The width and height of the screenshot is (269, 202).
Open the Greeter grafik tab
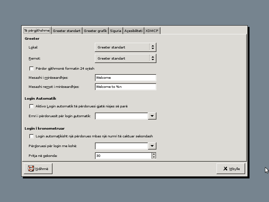pos(95,31)
